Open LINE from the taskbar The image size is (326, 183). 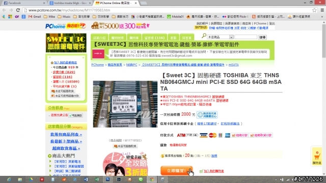pyautogui.click(x=141, y=179)
